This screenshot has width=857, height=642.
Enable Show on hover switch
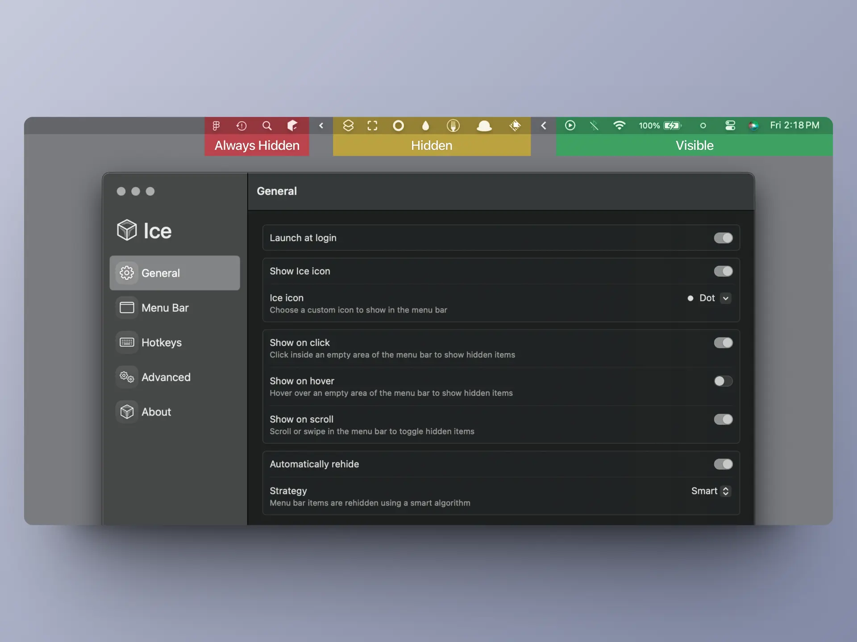[x=723, y=381]
